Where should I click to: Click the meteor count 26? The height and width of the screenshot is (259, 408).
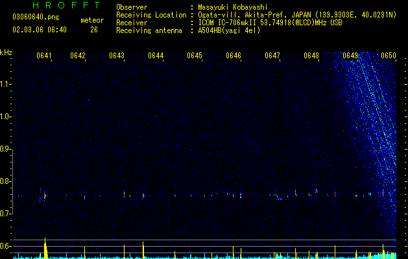click(94, 30)
